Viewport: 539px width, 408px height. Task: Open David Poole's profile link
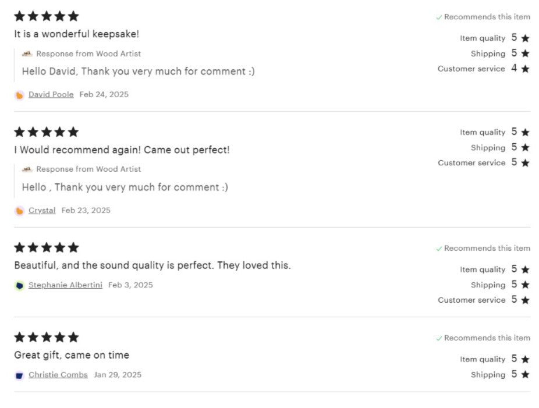pyautogui.click(x=51, y=94)
